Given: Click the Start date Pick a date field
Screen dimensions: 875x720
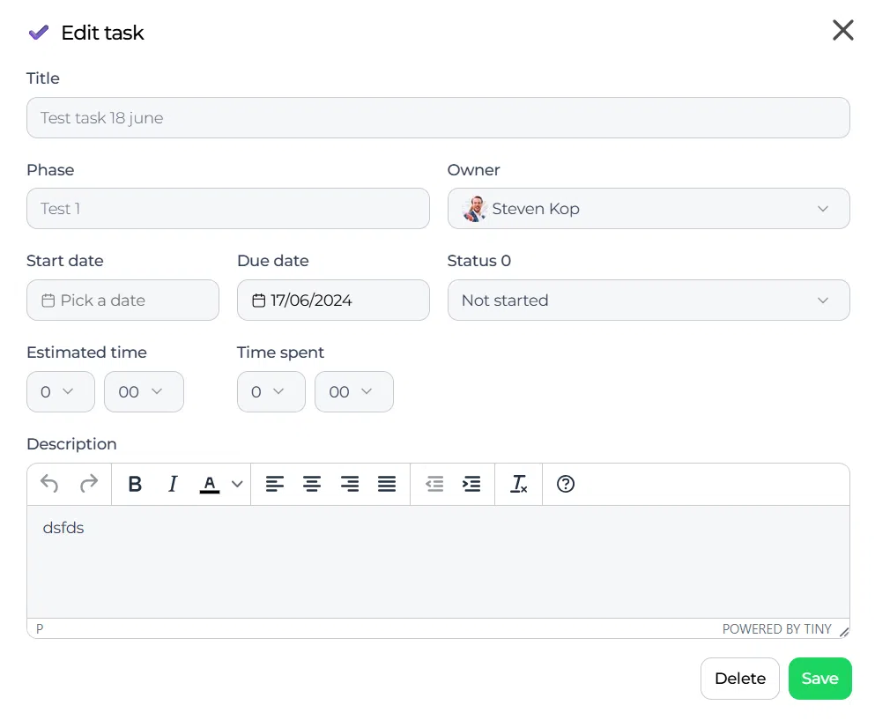Looking at the screenshot, I should pyautogui.click(x=122, y=301).
